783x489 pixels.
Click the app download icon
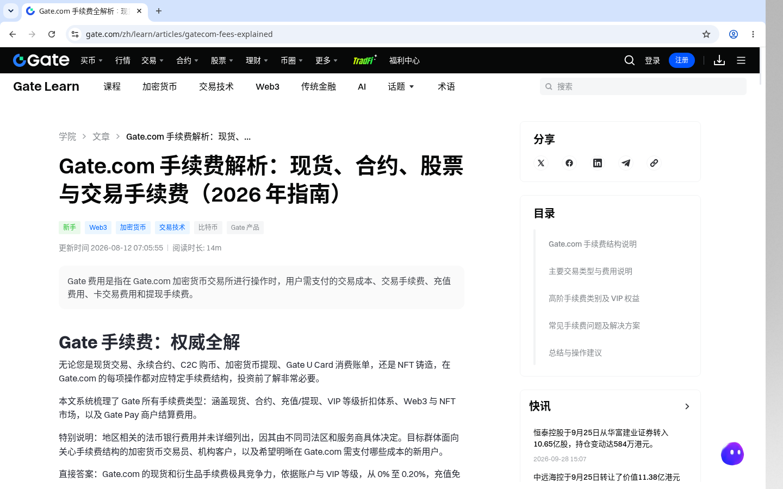719,60
